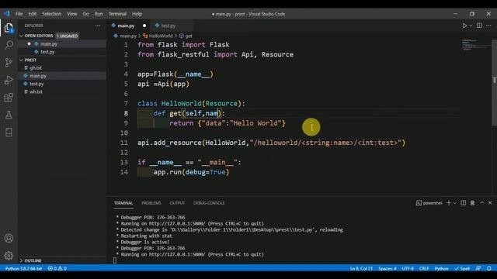Open the Testing flask icon
497x279 pixels.
9,115
